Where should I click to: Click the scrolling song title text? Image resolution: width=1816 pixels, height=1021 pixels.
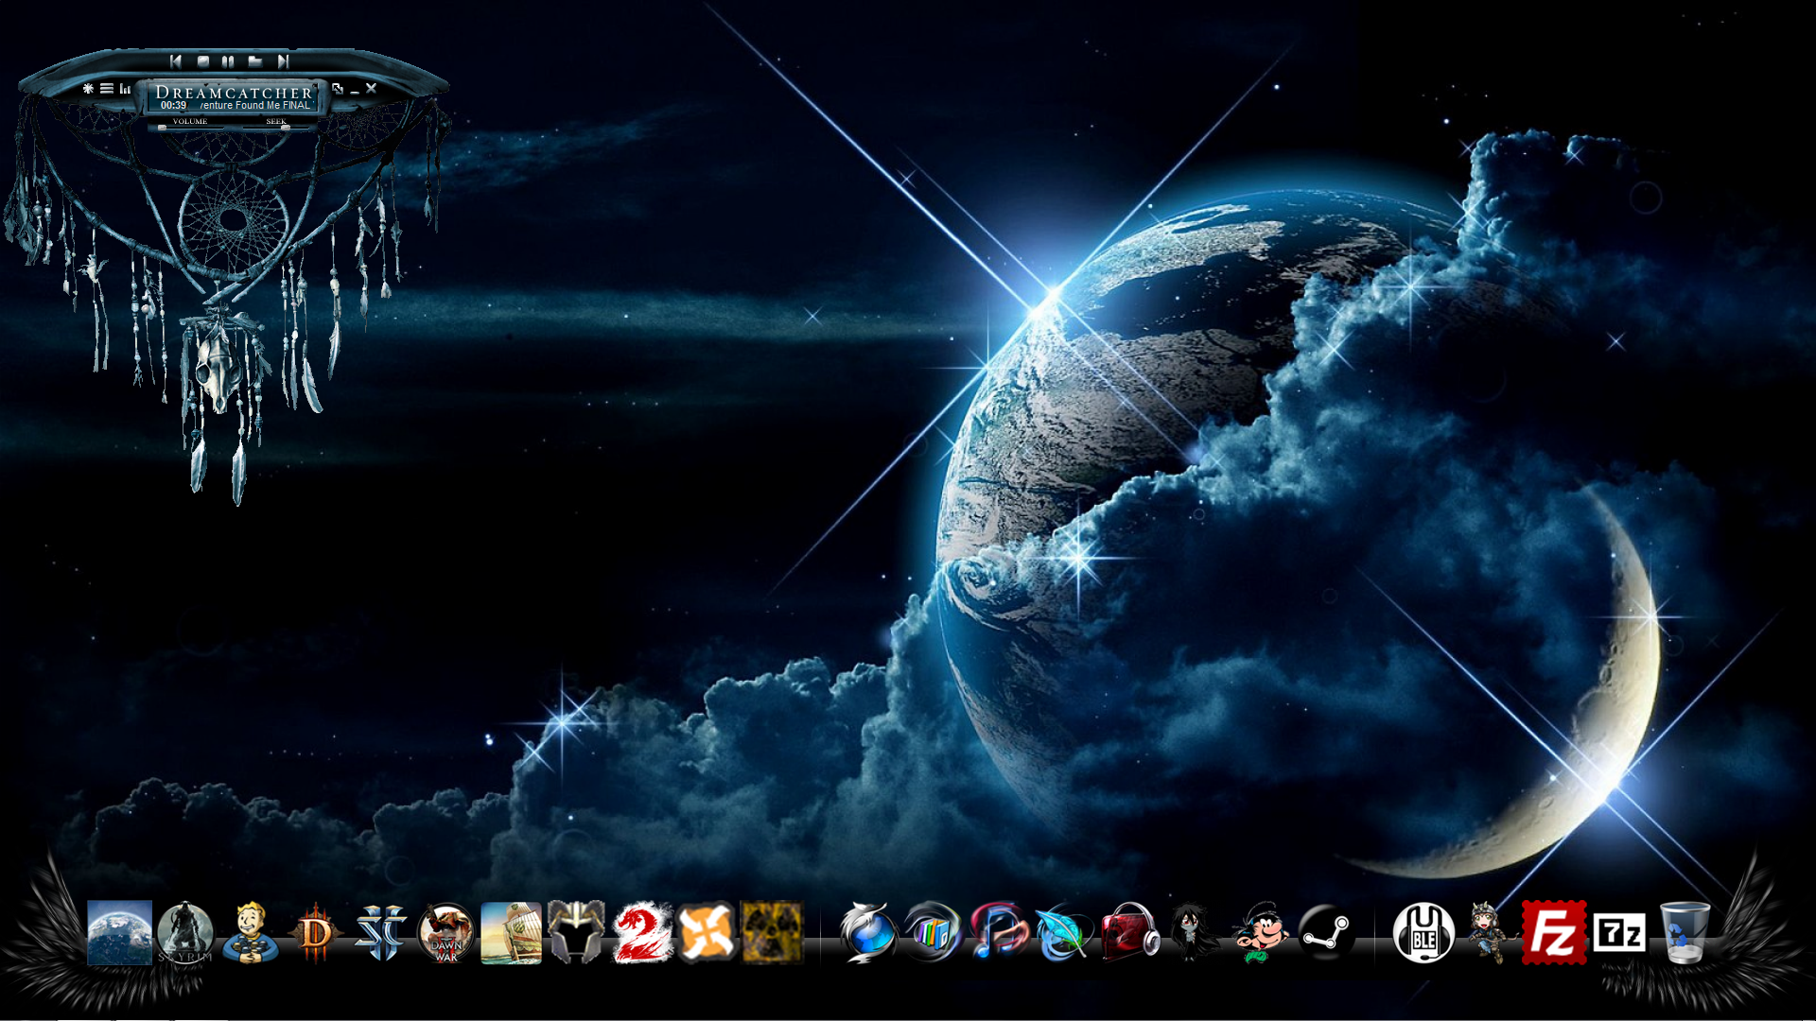point(255,106)
